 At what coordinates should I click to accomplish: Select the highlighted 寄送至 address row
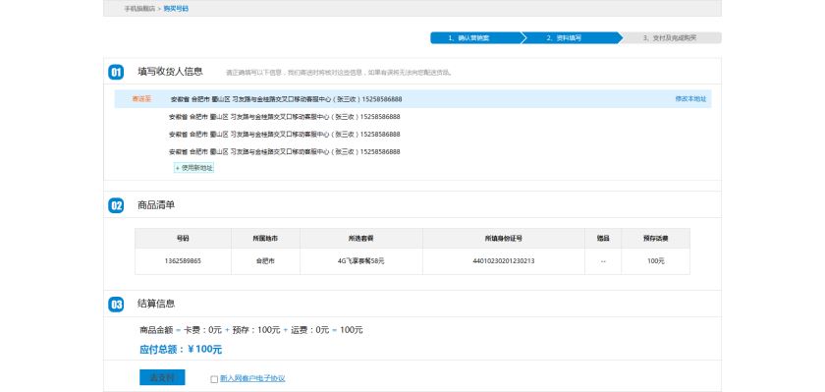413,99
